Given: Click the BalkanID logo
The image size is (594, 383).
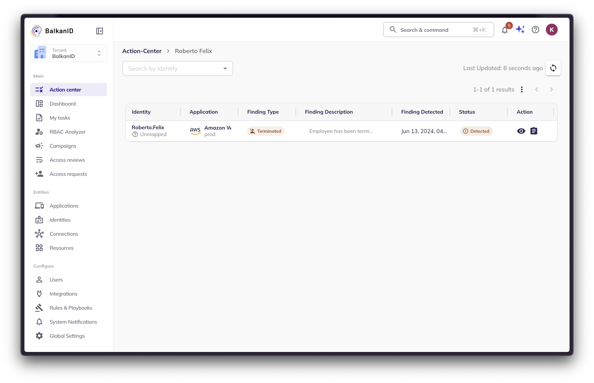Looking at the screenshot, I should point(52,31).
